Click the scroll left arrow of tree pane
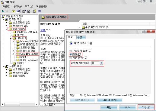This screenshot has width=156, height=111. coord(2,104)
